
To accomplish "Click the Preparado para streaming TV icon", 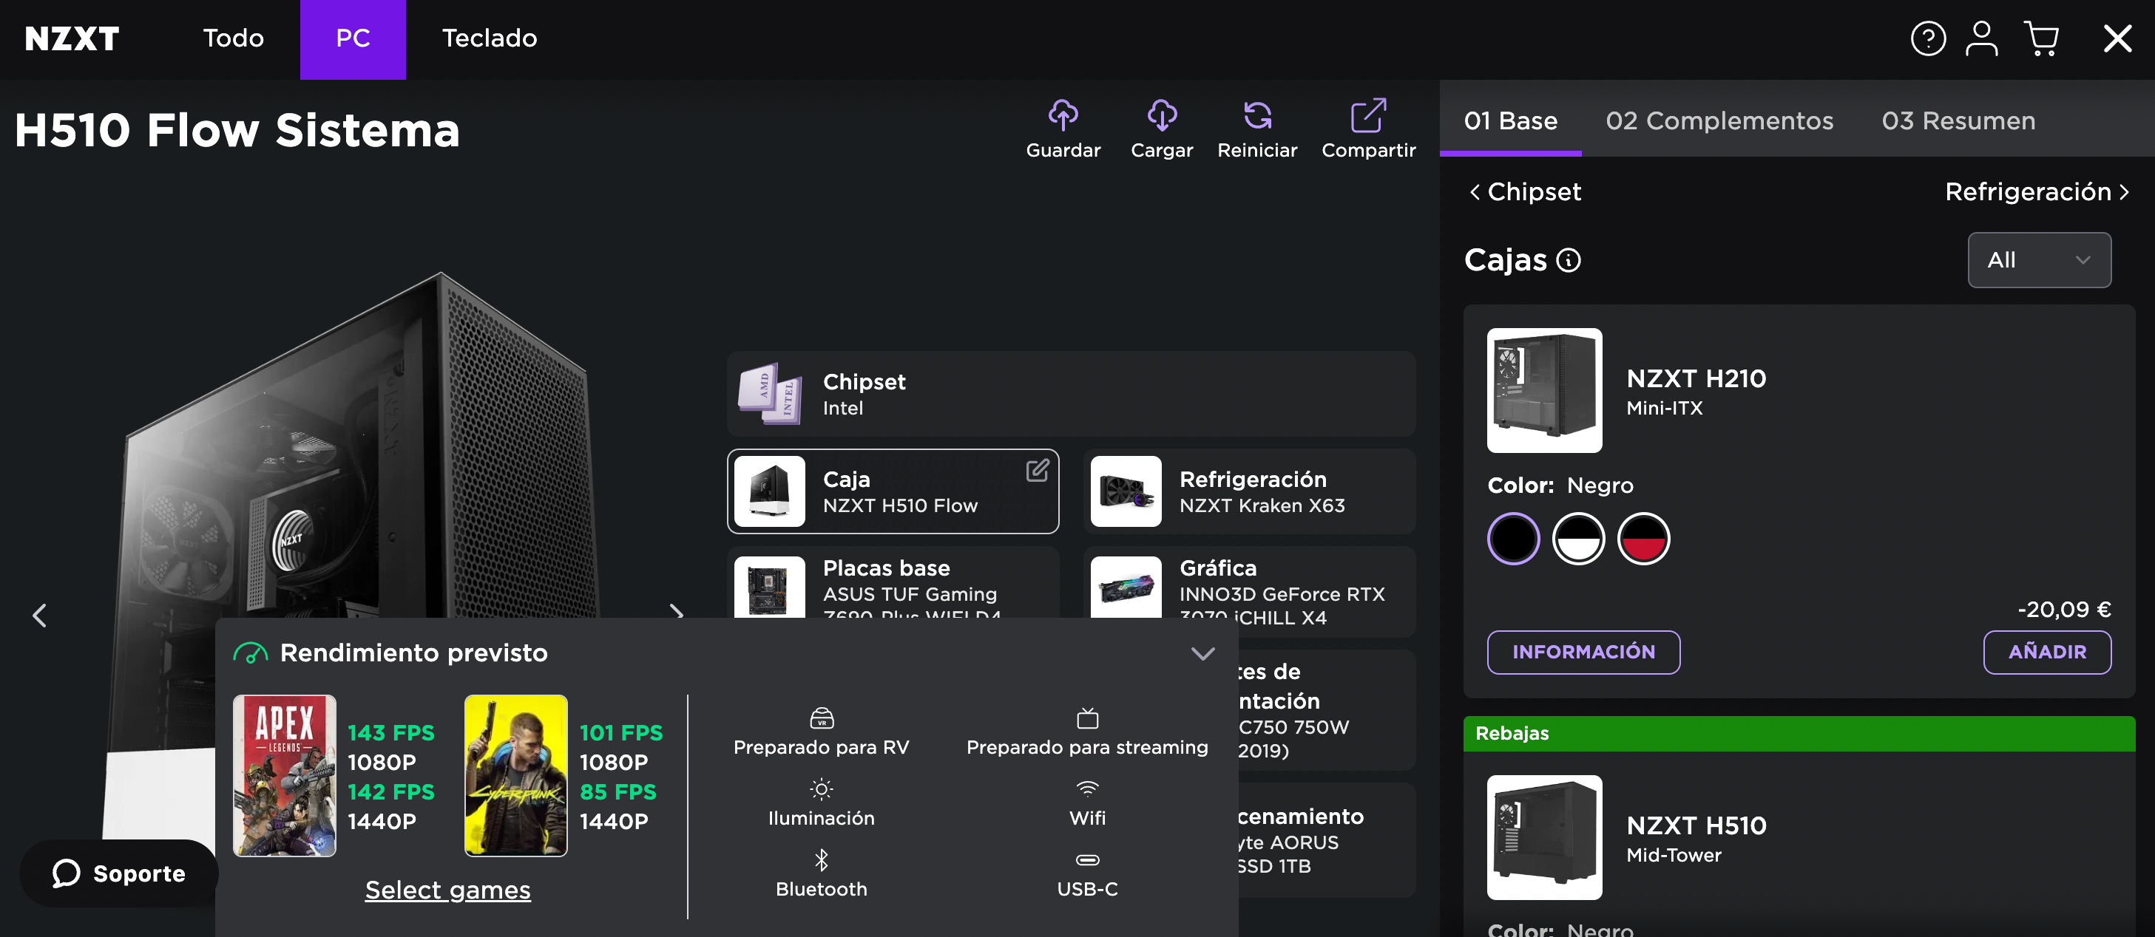I will [x=1086, y=718].
